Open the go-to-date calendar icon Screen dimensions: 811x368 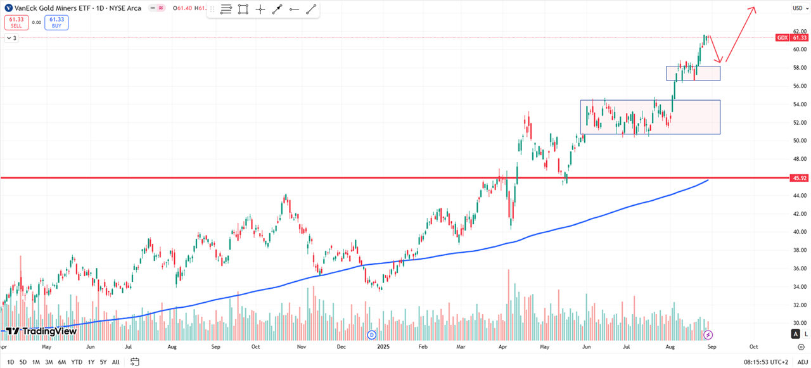(x=135, y=362)
